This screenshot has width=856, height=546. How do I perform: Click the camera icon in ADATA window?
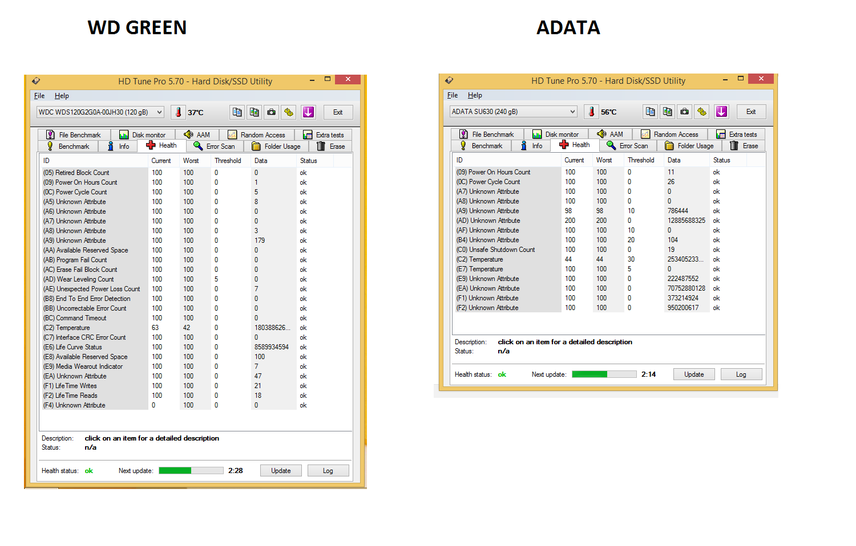pyautogui.click(x=685, y=112)
